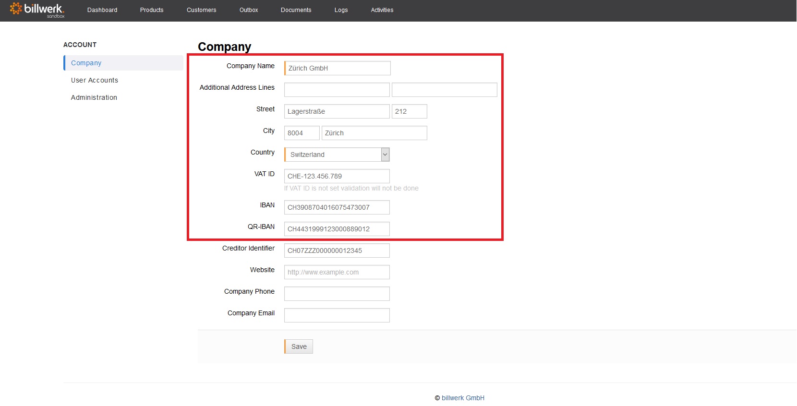This screenshot has width=797, height=406.
Task: Open the Customers section
Action: click(x=202, y=10)
